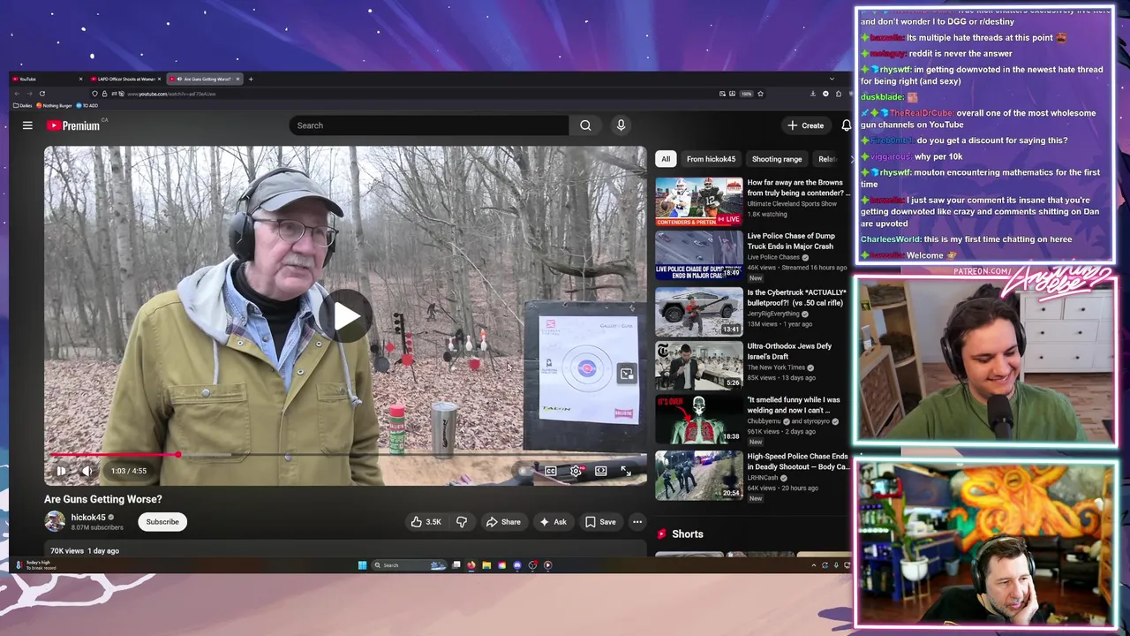Start voice search with microphone icon
Viewport: 1130px width, 636px height.
[x=621, y=125]
